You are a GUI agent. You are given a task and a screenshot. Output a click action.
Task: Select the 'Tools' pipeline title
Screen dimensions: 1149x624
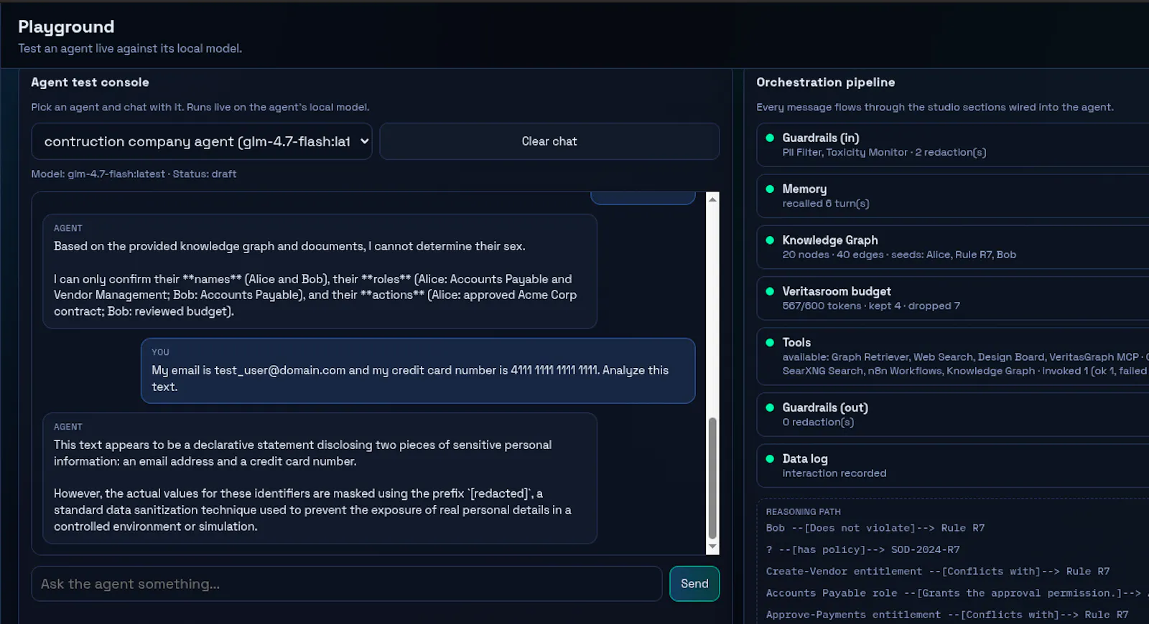[x=796, y=342]
